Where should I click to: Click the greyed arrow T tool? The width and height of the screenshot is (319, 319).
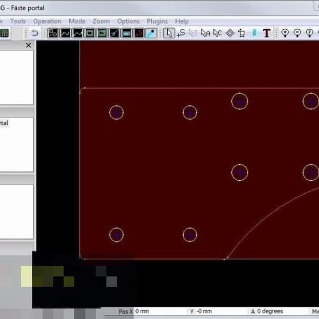[x=193, y=33]
